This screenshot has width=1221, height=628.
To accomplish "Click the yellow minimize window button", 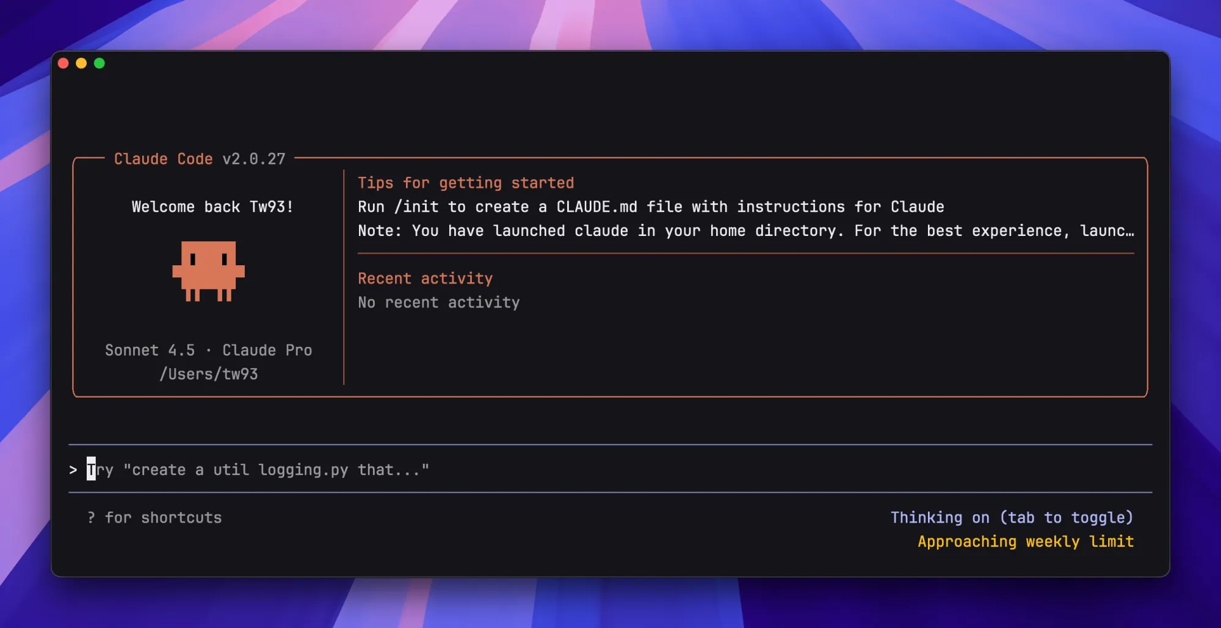I will point(81,63).
